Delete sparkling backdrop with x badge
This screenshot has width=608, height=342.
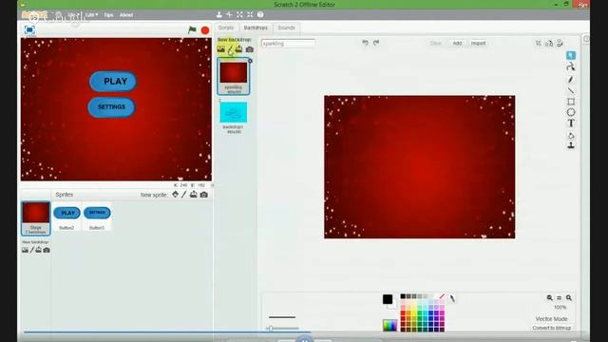250,61
